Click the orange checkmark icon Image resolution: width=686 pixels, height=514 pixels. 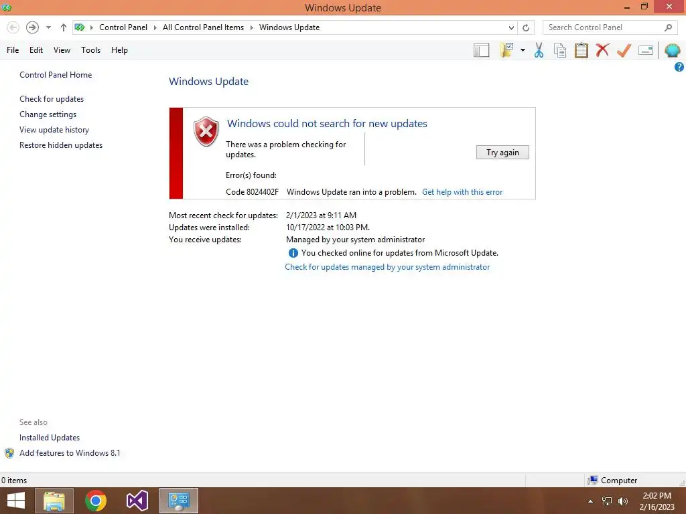(x=624, y=50)
